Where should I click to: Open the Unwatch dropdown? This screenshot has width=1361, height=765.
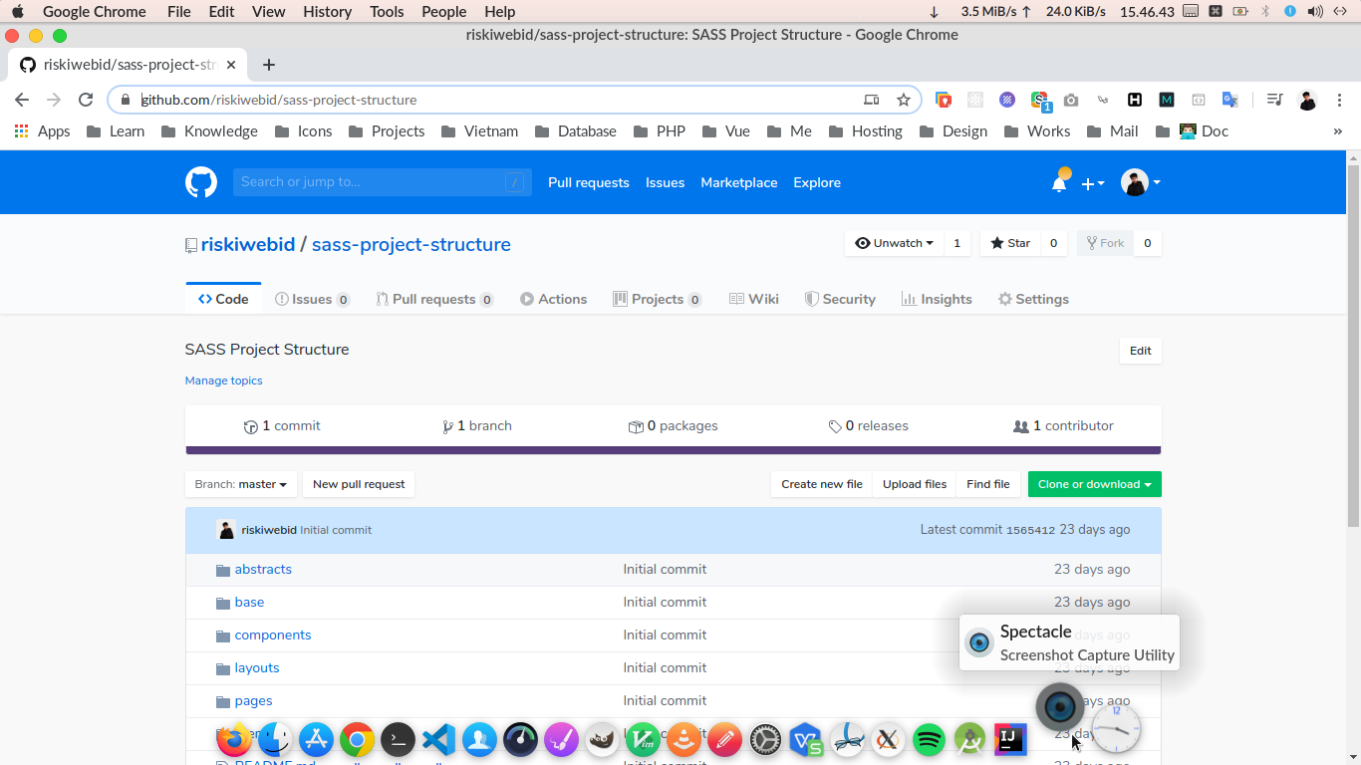point(894,243)
